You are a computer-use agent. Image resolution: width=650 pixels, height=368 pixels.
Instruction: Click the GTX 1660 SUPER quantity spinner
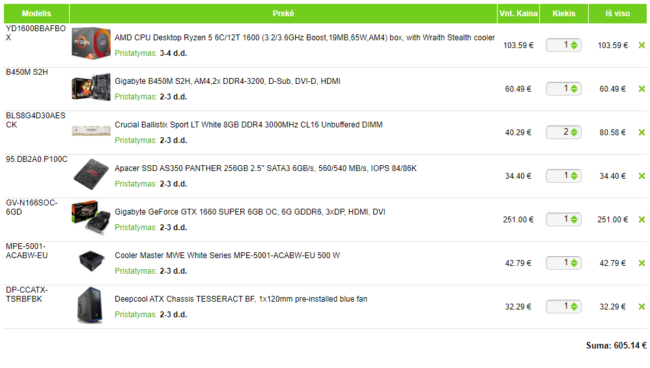pyautogui.click(x=574, y=220)
